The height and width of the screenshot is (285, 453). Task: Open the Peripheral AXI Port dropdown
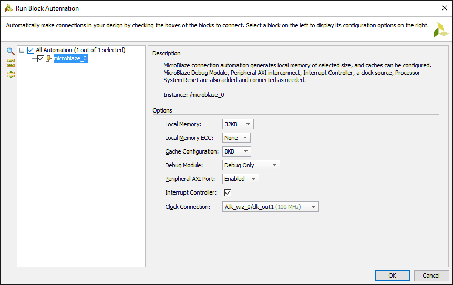tap(240, 179)
